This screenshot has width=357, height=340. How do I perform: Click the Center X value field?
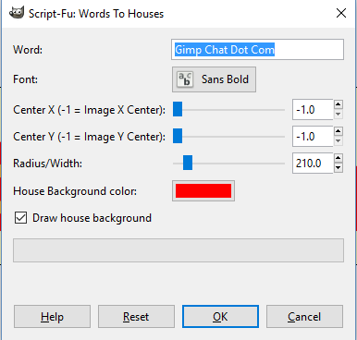[313, 110]
